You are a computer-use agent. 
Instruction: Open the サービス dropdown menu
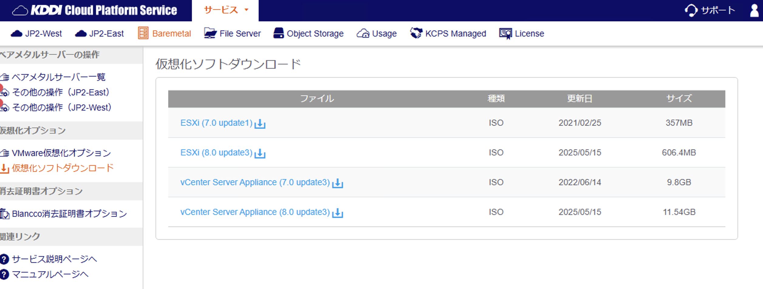tap(225, 10)
